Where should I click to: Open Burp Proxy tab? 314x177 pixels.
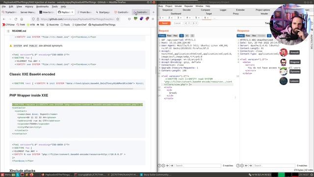click(235, 14)
